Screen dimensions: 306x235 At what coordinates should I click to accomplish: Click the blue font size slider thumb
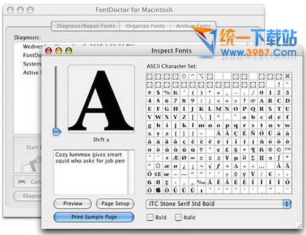pos(57,132)
